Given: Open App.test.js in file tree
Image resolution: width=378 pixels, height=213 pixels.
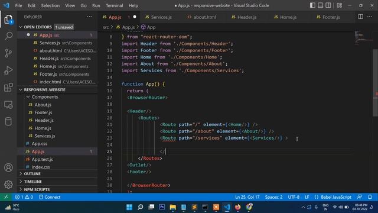Looking at the screenshot, I should click(x=42, y=159).
